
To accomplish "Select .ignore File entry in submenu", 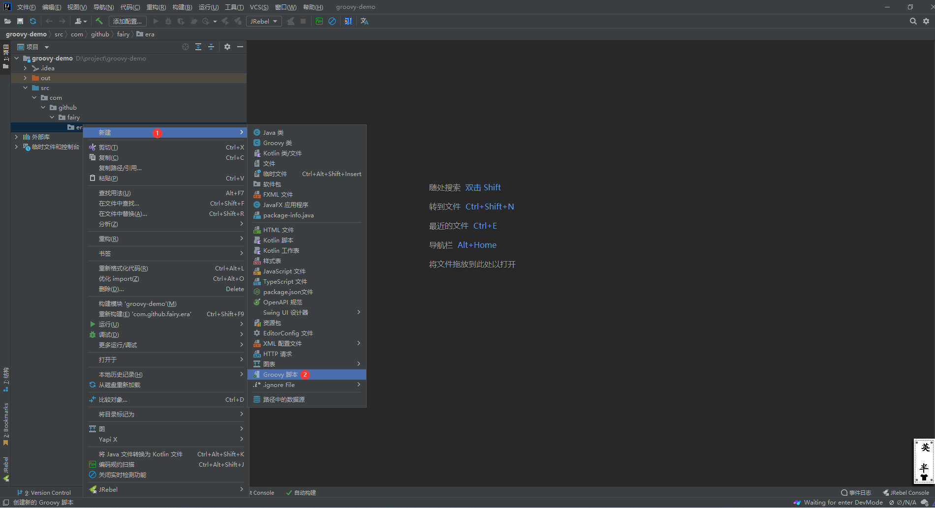I will [x=307, y=385].
